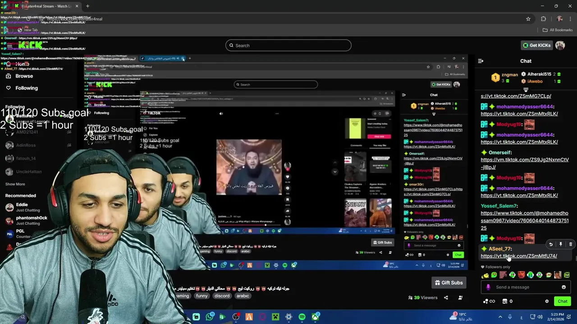Open the Settings gear on the taskbar
Image resolution: width=577 pixels, height=324 pixels.
(x=288, y=317)
